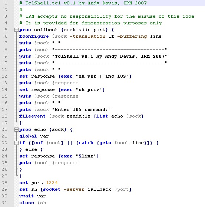
Task: Click the 'vwait' keyword
Action: click(x=27, y=196)
